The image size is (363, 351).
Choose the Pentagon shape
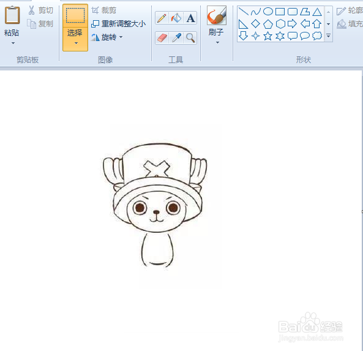(268, 24)
